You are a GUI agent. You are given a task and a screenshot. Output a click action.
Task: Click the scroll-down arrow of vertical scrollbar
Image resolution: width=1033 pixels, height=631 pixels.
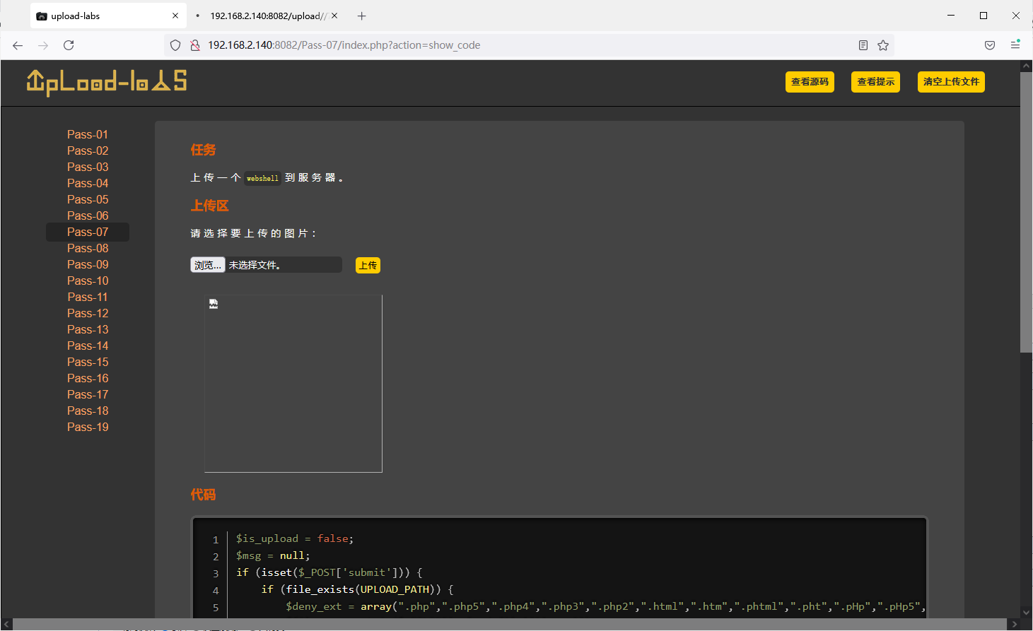coord(1027,613)
